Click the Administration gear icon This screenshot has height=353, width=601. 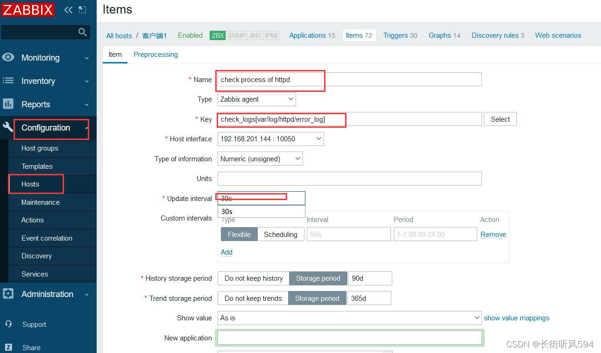8,293
